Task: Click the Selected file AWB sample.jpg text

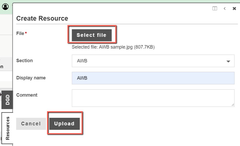Action: point(113,47)
